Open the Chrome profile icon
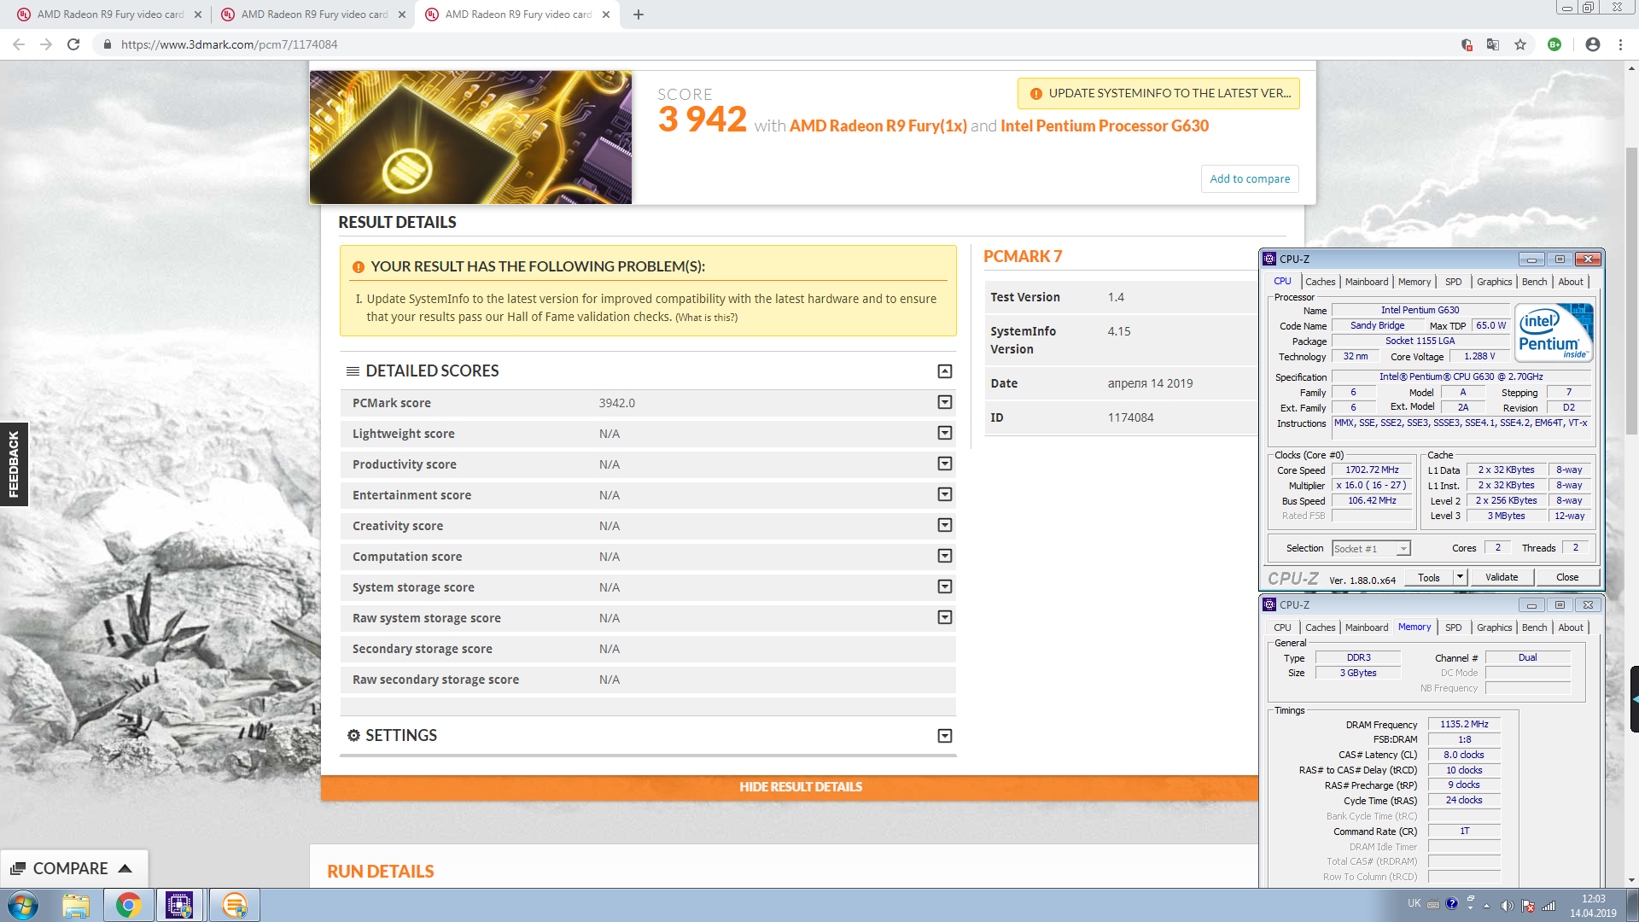The image size is (1639, 922). point(1592,44)
